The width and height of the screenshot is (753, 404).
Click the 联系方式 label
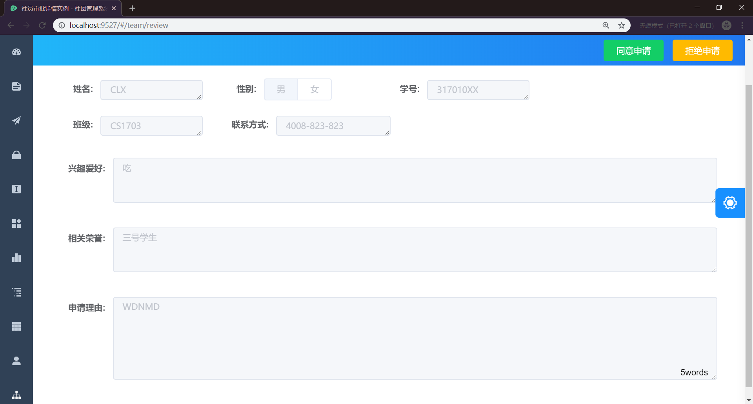click(250, 125)
